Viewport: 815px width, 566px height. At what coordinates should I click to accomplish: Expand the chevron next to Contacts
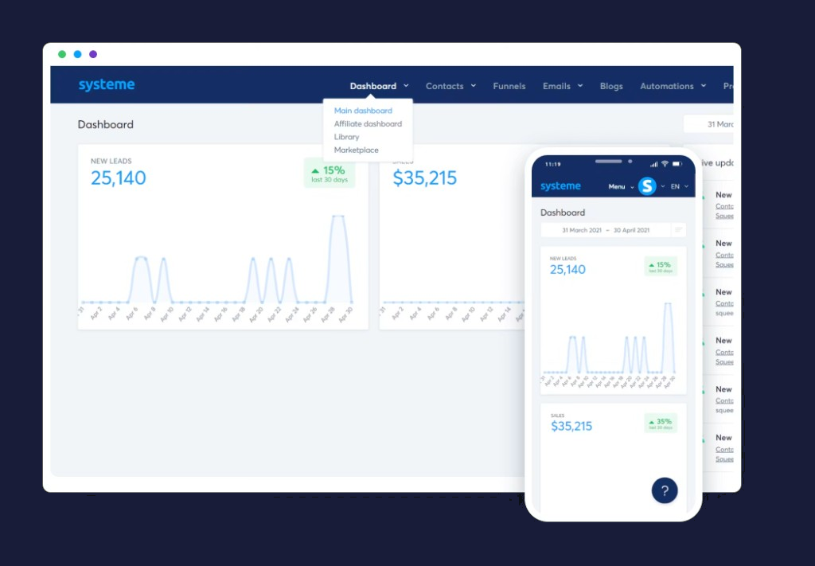click(473, 86)
